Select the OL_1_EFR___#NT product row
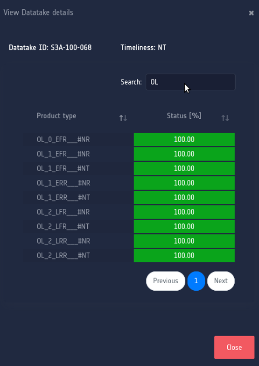This screenshot has height=366, width=259. (129, 169)
